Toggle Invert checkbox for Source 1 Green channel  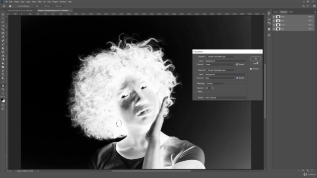pos(237,64)
